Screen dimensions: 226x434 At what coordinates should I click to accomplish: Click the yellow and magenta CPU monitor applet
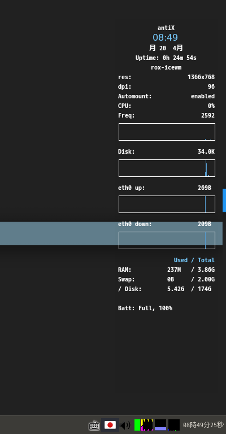(x=147, y=425)
